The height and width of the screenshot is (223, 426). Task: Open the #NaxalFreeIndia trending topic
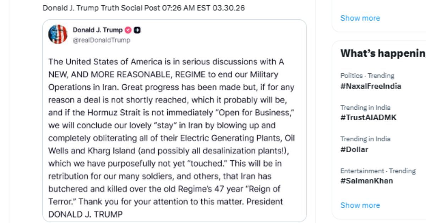[x=371, y=86]
